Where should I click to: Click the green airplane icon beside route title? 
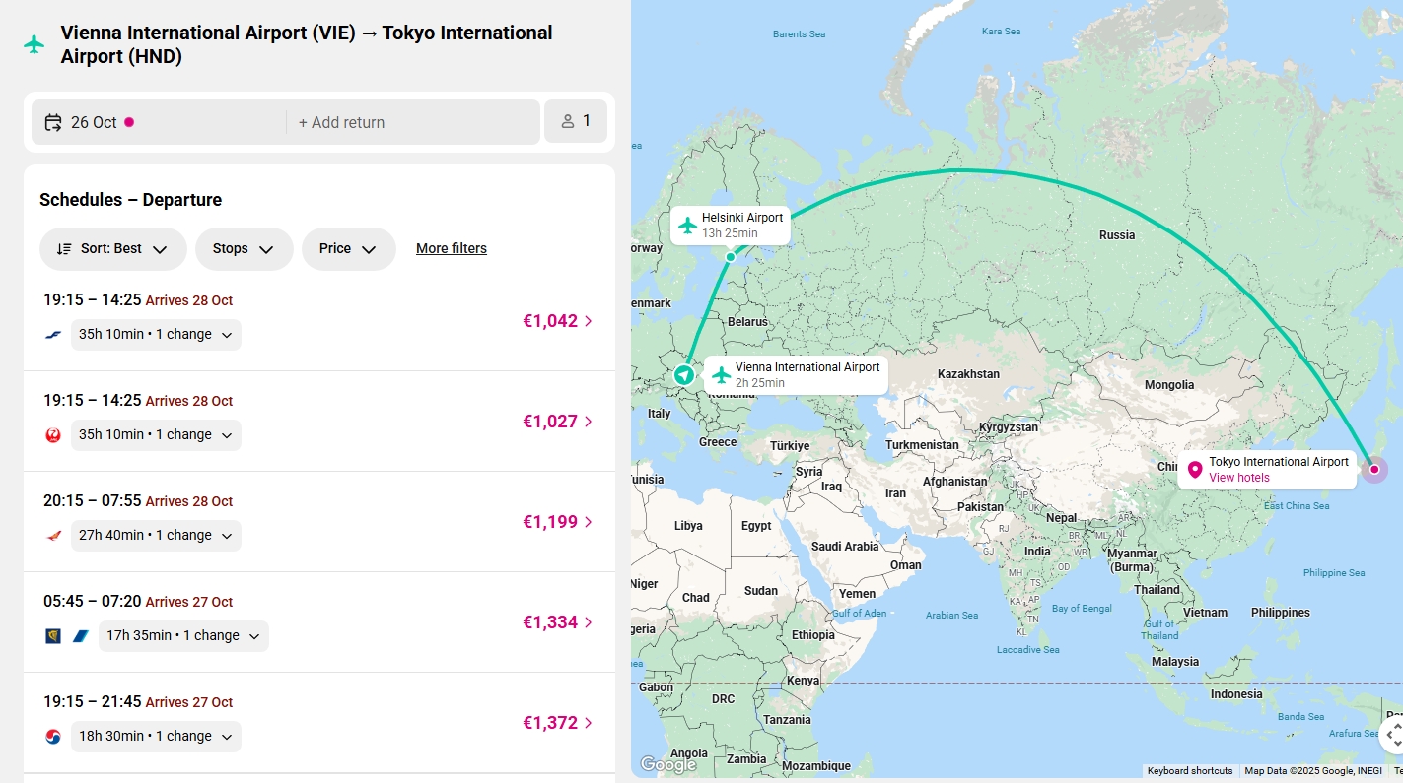pos(35,44)
